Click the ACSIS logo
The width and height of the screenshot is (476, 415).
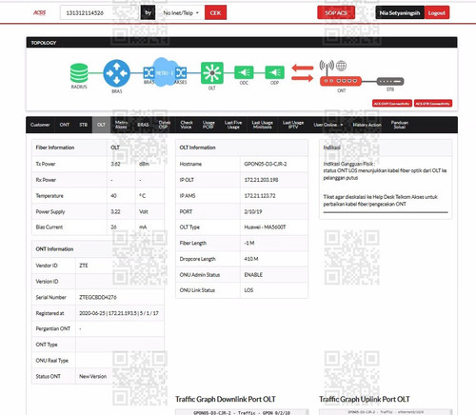point(40,12)
